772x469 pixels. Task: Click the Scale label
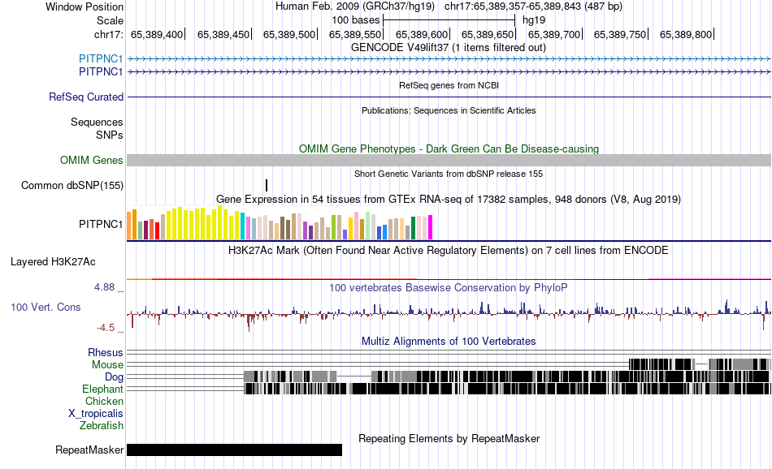tap(111, 20)
